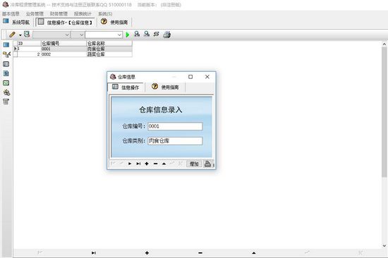Click the grey form icon in the left sidebar
Image resolution: width=388 pixels, height=258 pixels.
pos(6,64)
